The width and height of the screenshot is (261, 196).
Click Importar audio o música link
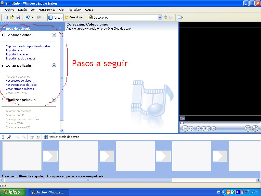point(21,58)
